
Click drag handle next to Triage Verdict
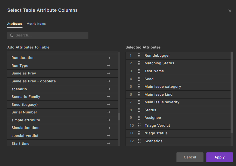[x=139, y=125]
